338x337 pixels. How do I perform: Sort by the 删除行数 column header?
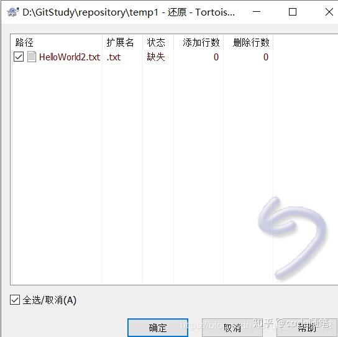tap(248, 42)
